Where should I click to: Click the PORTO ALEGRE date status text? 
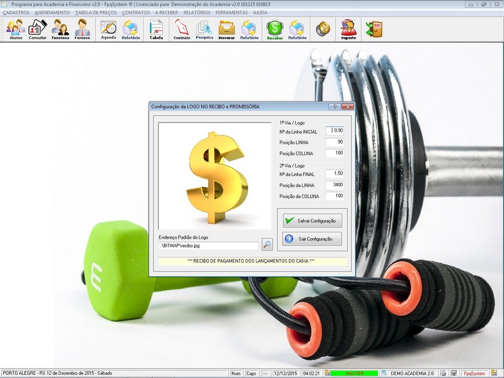[x=57, y=373]
